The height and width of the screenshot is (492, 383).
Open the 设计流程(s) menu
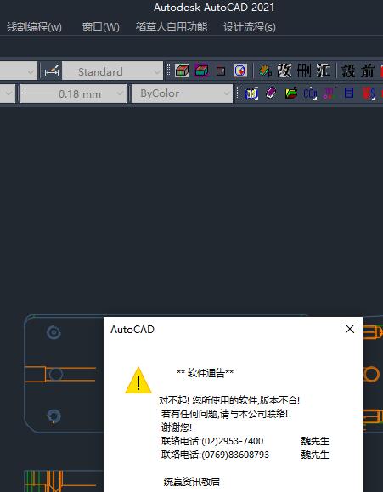(250, 27)
